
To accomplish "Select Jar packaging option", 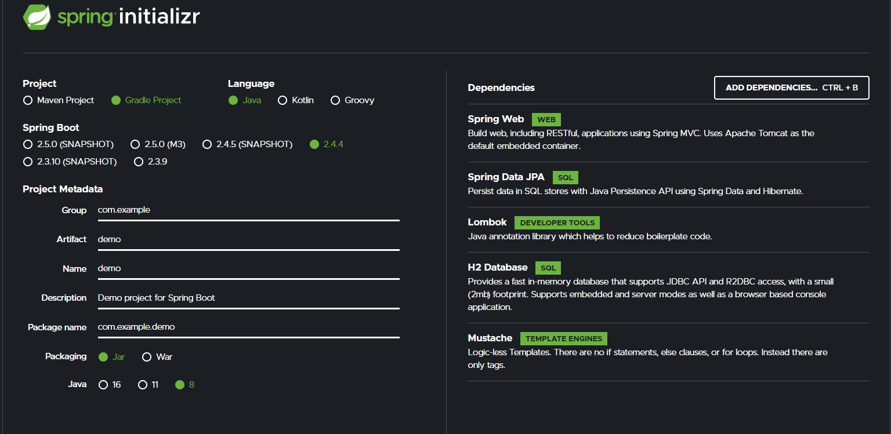I will pyautogui.click(x=103, y=357).
